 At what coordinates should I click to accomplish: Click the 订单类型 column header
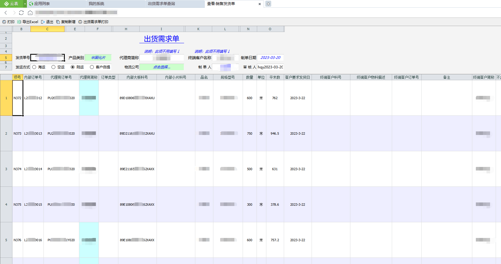pyautogui.click(x=108, y=77)
